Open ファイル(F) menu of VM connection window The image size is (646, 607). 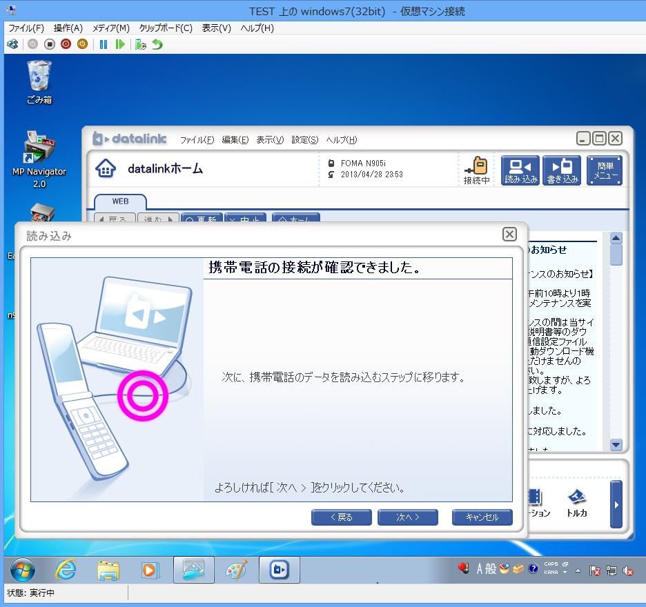[x=26, y=28]
